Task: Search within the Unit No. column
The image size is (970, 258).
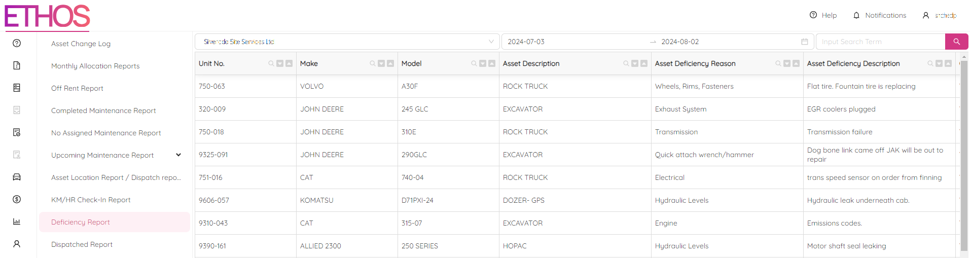Action: coord(271,63)
